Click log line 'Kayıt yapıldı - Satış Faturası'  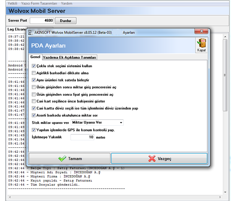[50, 181]
